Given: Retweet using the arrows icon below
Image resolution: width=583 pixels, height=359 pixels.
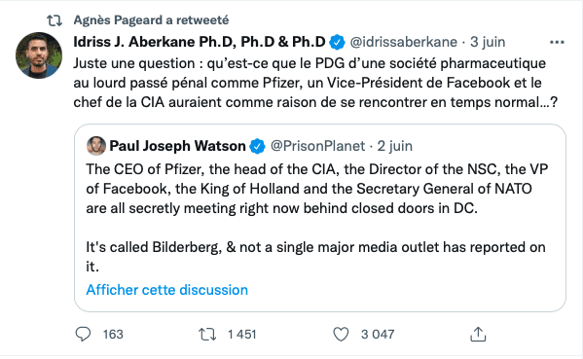Looking at the screenshot, I should click(x=207, y=334).
